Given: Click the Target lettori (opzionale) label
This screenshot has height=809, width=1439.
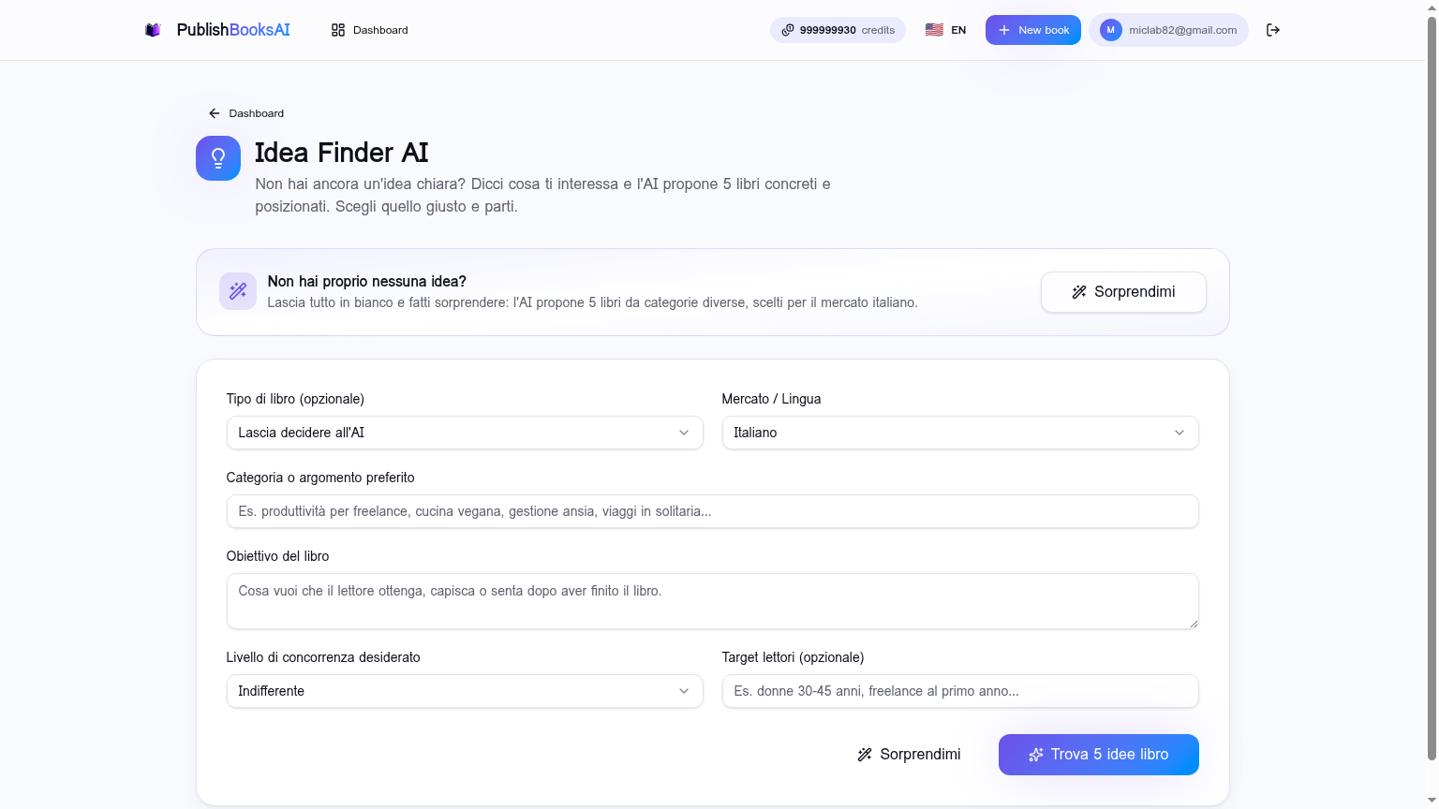Looking at the screenshot, I should tap(794, 657).
